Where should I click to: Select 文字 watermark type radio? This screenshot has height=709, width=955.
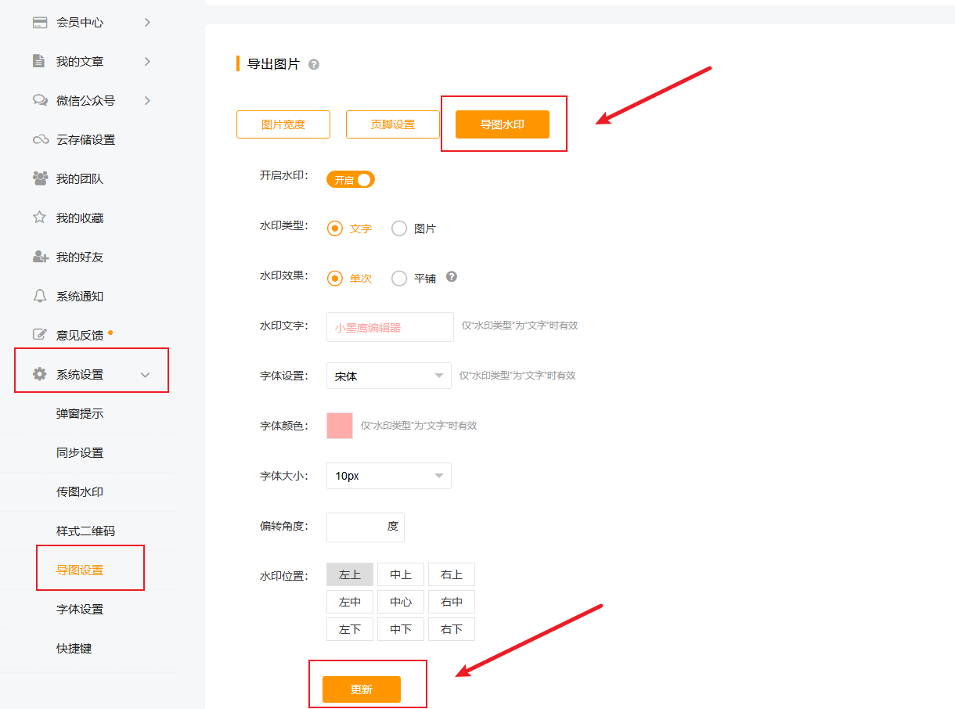point(335,229)
